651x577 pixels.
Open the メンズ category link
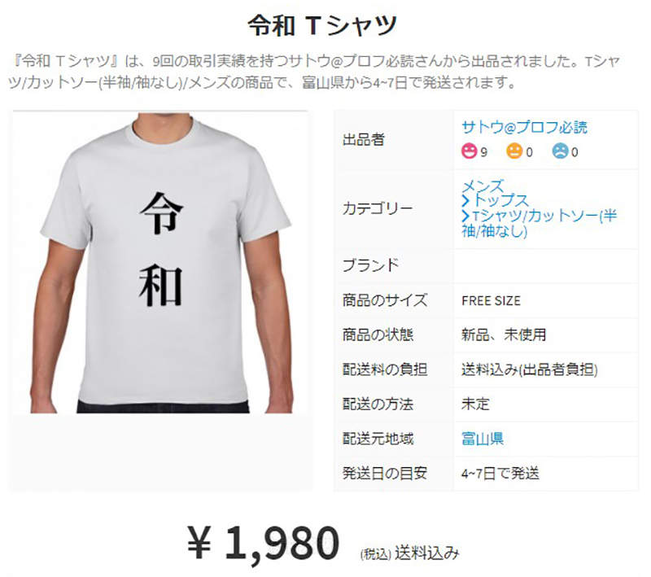tap(483, 186)
